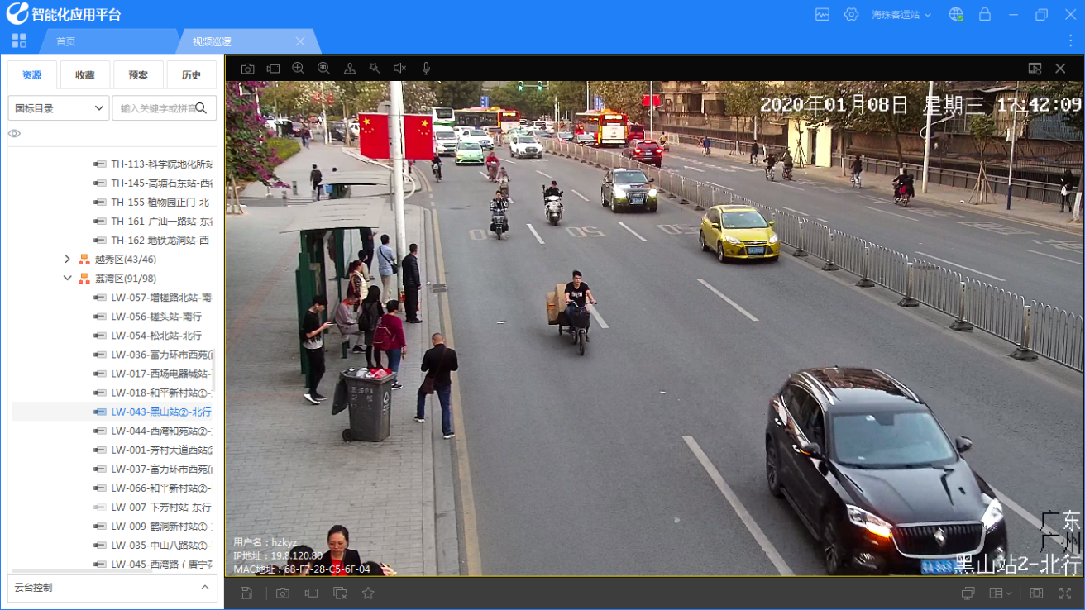Screen dimensions: 1085x610
Task: Expand the 越秀区(43/46) tree node
Action: click(x=68, y=260)
